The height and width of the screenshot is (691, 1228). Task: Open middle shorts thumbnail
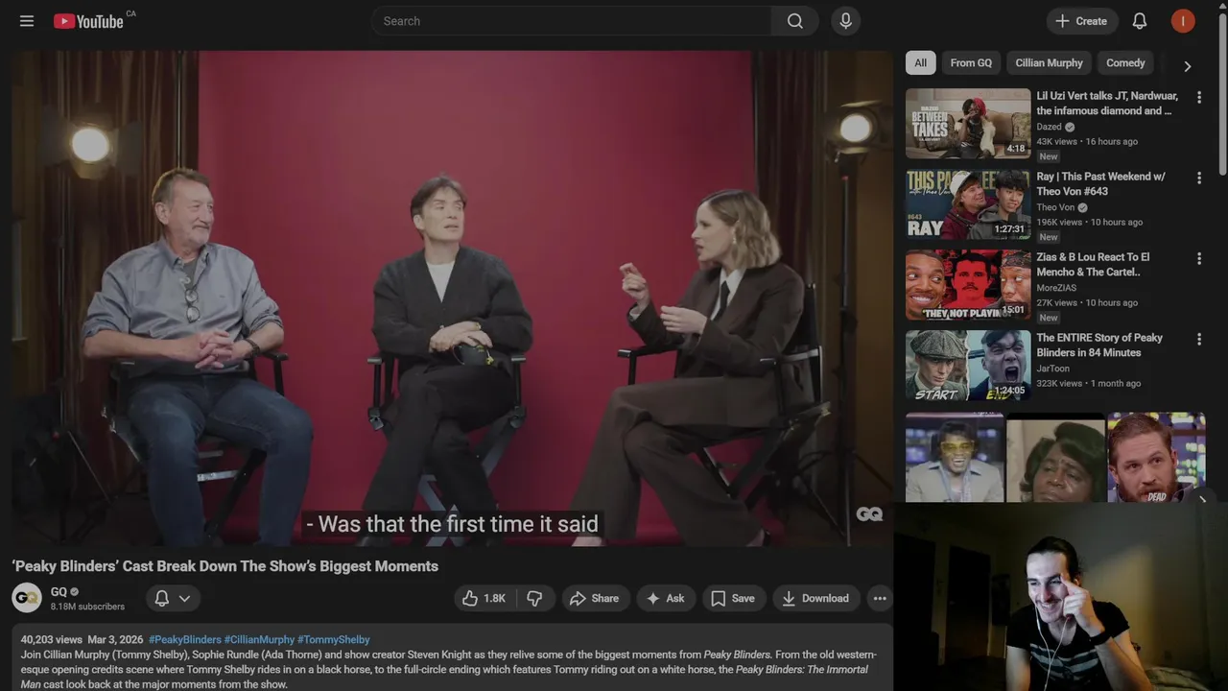[1055, 457]
